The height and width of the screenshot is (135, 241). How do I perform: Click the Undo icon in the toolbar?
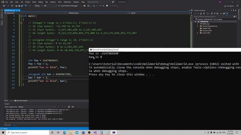(26, 6)
